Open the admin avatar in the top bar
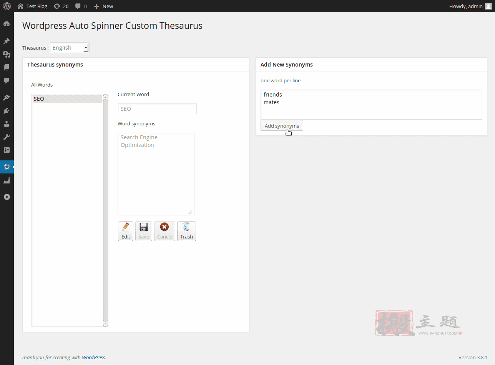This screenshot has width=495, height=365. click(488, 6)
